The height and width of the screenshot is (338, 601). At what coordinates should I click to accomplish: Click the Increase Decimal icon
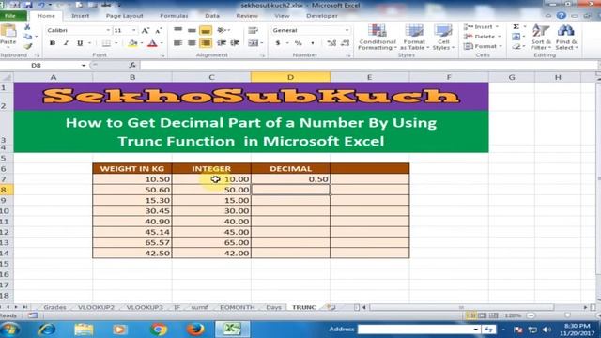pos(331,43)
